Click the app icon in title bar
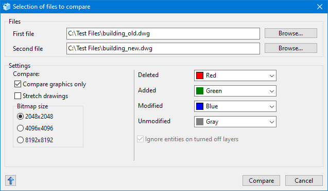 coord(7,7)
